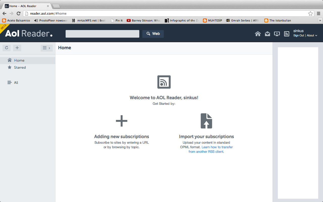This screenshot has width=323, height=202.
Task: Open the mail envelope icon in the header
Action: point(267,34)
